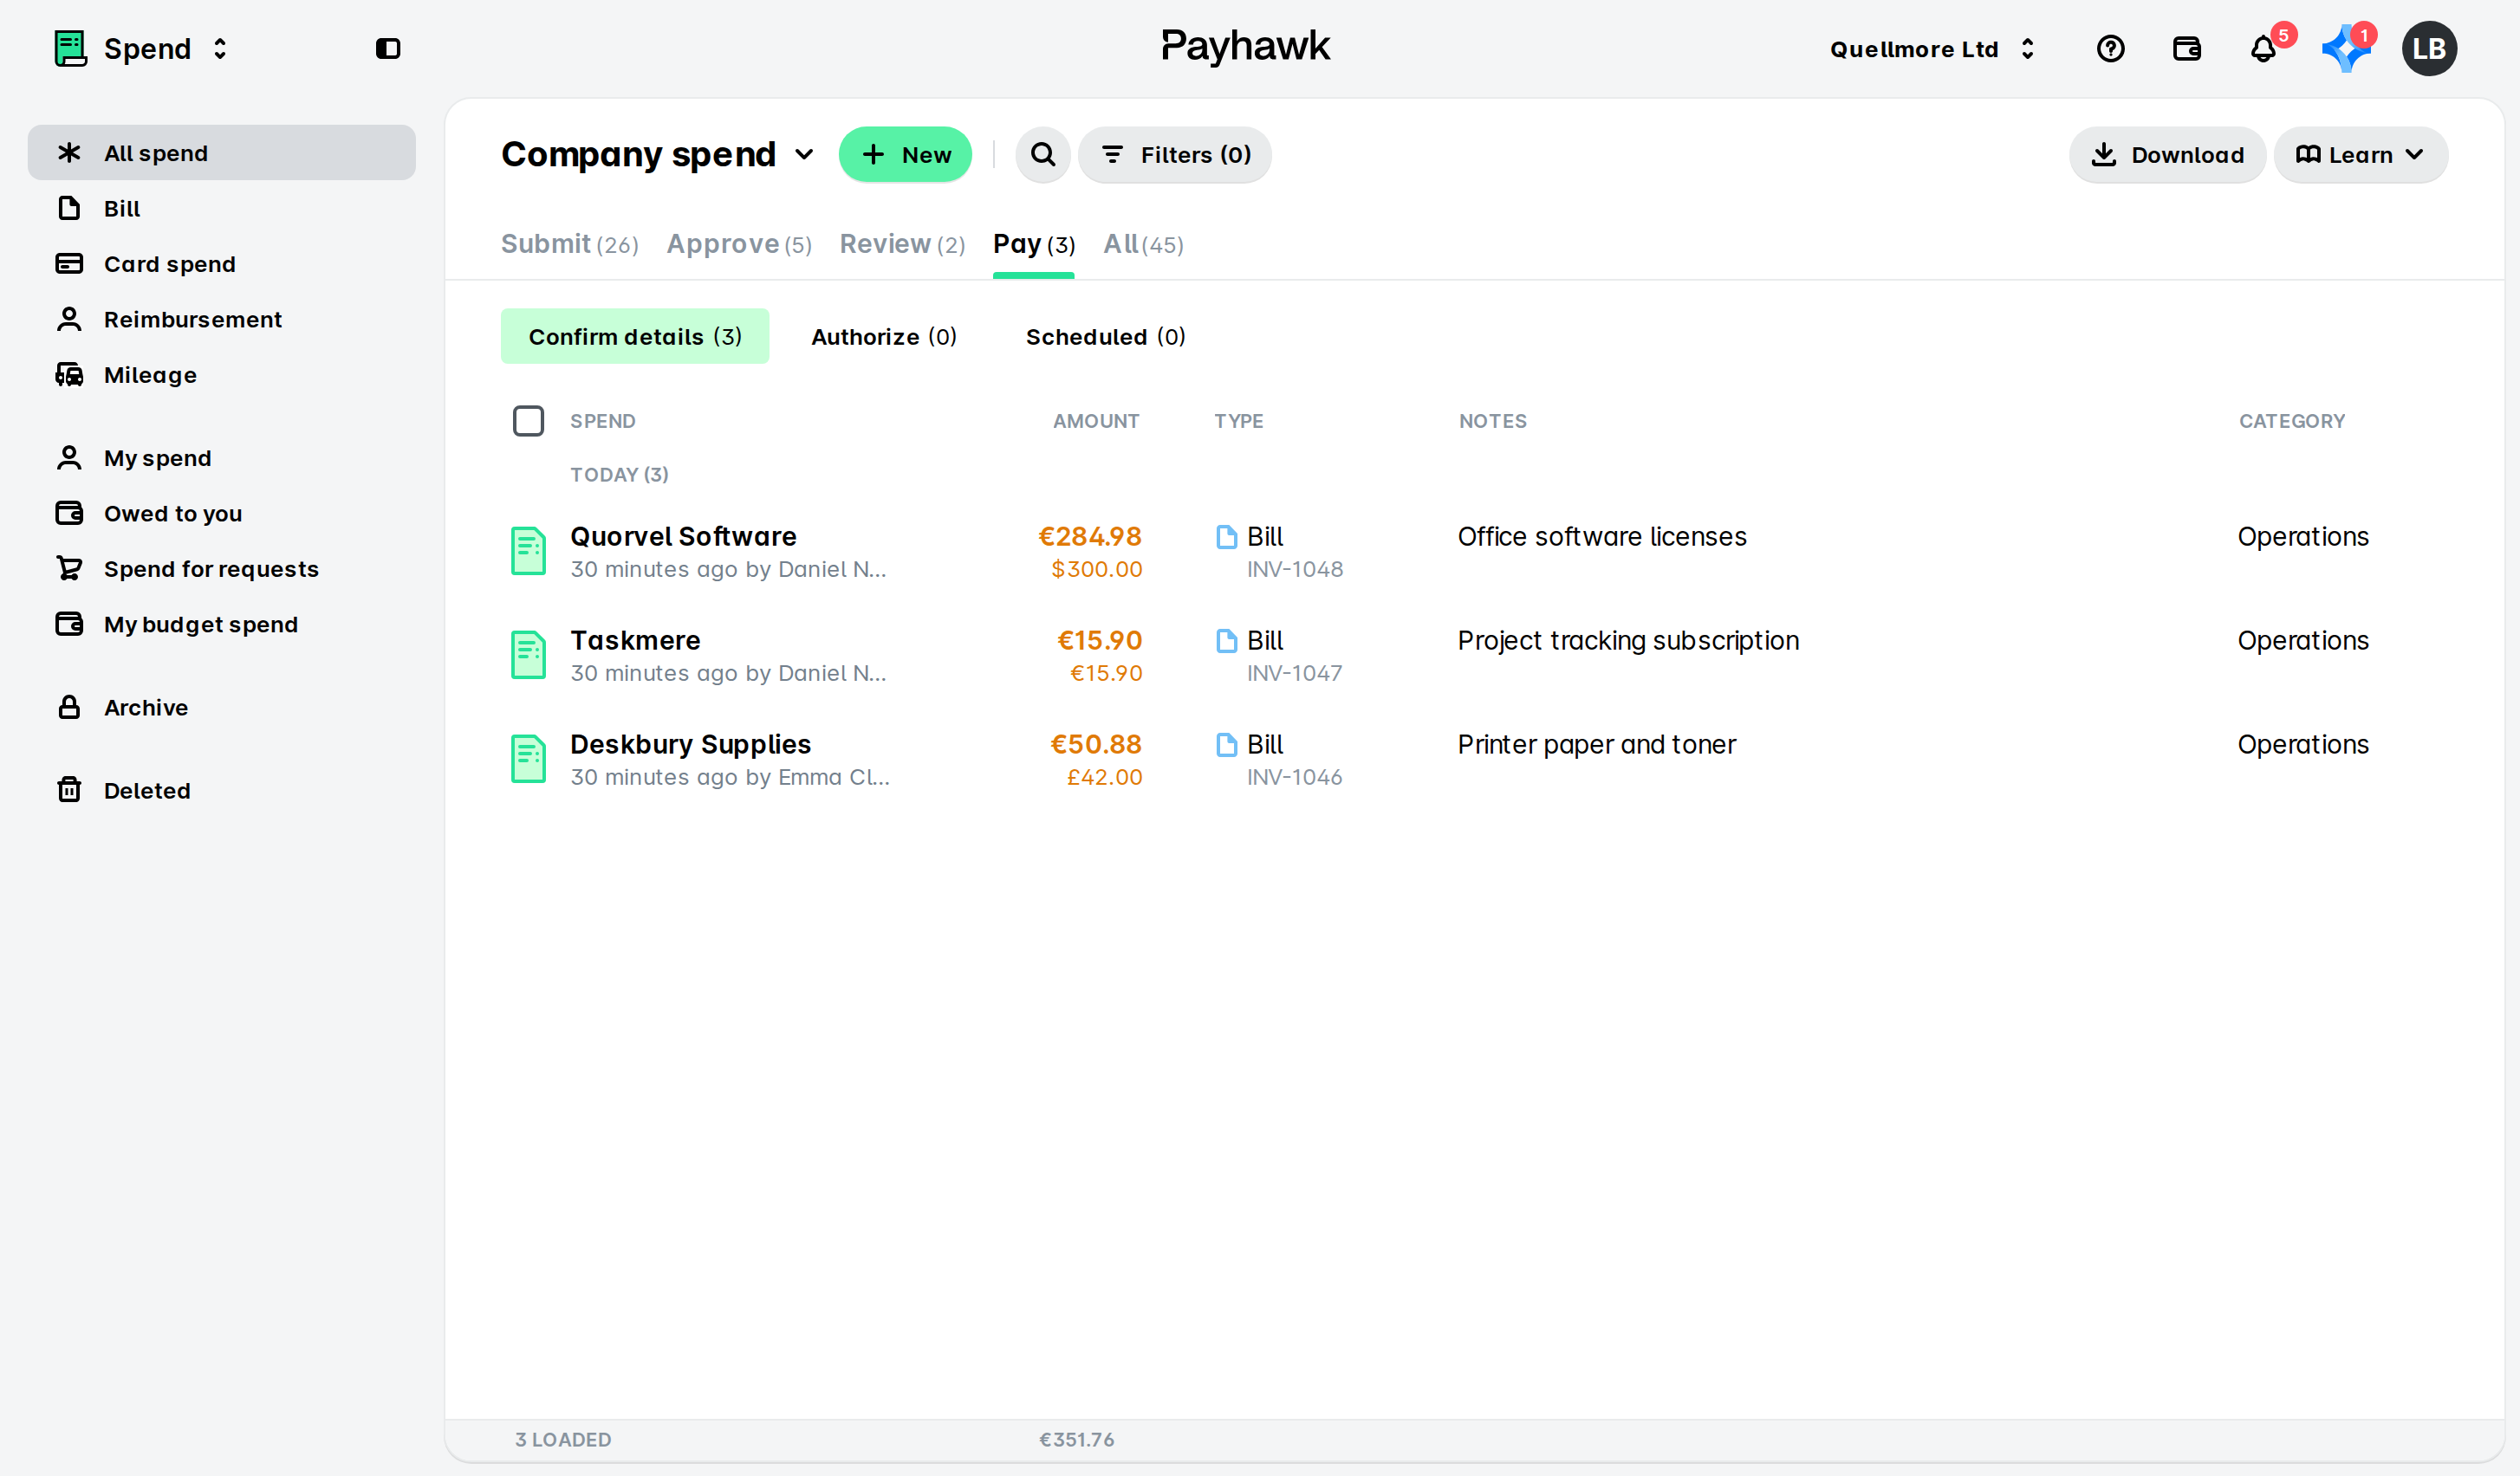The width and height of the screenshot is (2520, 1476).
Task: Select All spend in the sidebar
Action: [222, 152]
